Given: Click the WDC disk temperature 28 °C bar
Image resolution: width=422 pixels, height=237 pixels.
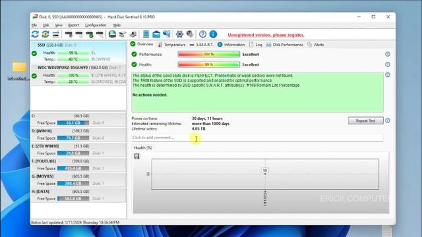Looking at the screenshot, I should pos(73,82).
